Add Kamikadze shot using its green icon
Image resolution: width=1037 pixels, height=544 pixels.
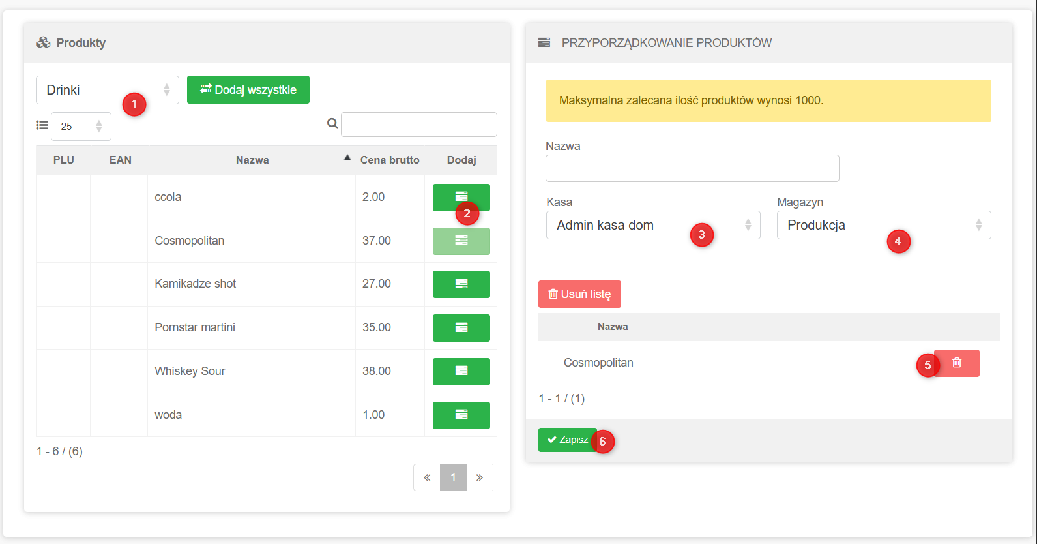(x=461, y=284)
